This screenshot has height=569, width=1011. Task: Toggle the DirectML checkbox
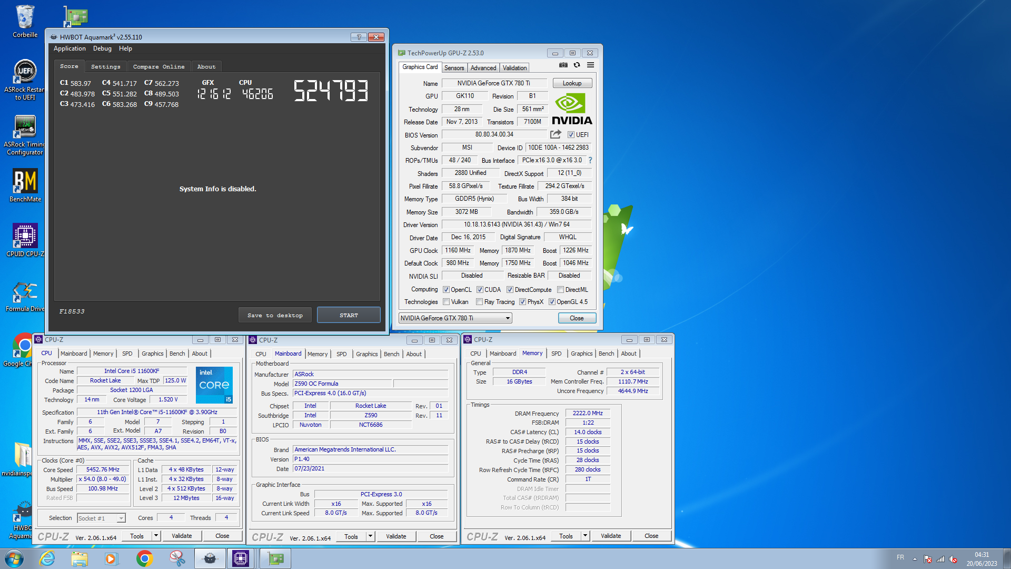tap(561, 290)
